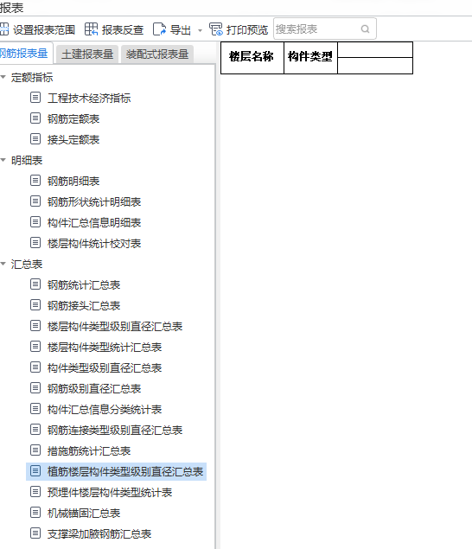Open the 钢筋定额表 report
This screenshot has height=549, width=472.
click(x=73, y=118)
